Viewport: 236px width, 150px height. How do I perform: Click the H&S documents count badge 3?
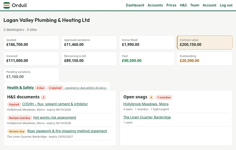click(44, 97)
